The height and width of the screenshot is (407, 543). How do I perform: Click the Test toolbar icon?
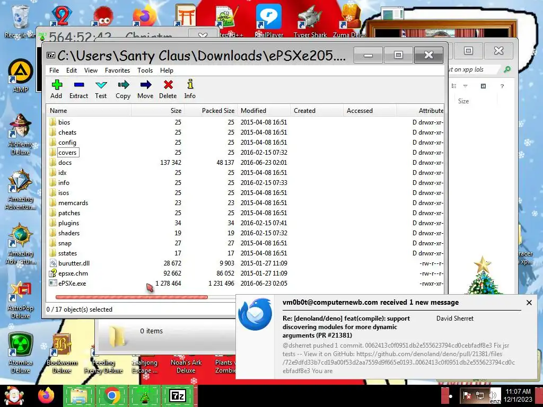101,89
